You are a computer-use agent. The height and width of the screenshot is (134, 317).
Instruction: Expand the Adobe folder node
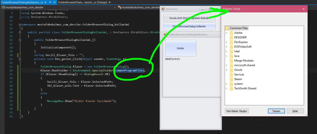coord(226,33)
